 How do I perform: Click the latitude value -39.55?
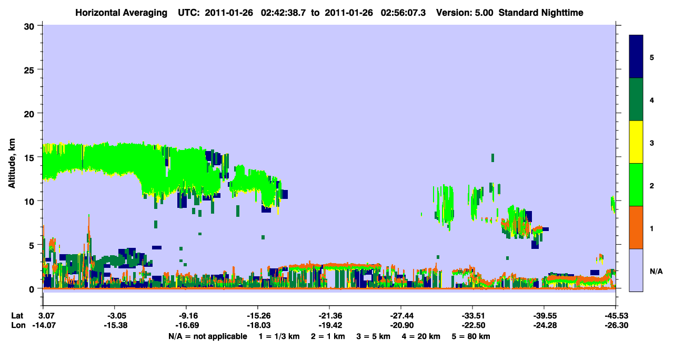[544, 316]
